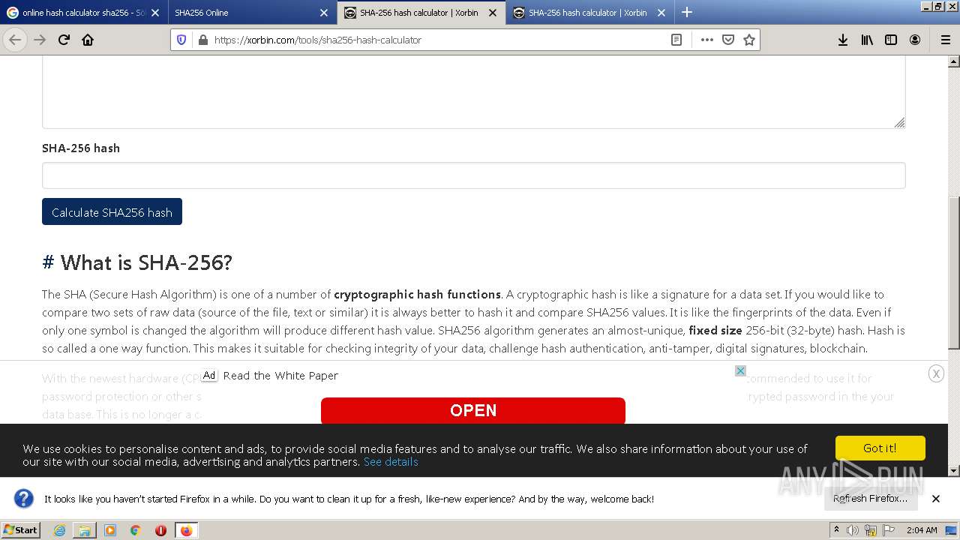The width and height of the screenshot is (960, 540).
Task: Launch Internet Explorer from taskbar
Action: click(x=60, y=530)
